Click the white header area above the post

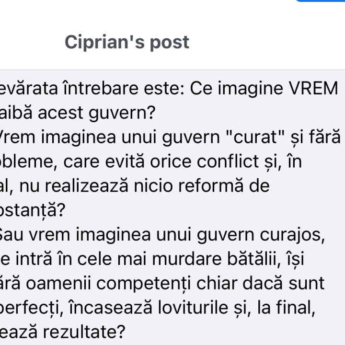[172, 35]
